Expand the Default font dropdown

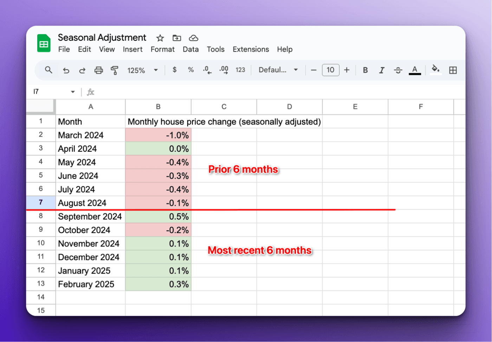click(x=278, y=70)
